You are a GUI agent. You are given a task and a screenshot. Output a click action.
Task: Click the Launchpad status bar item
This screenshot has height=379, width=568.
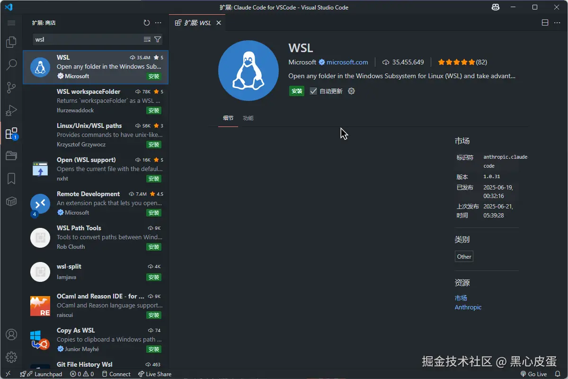(41, 374)
